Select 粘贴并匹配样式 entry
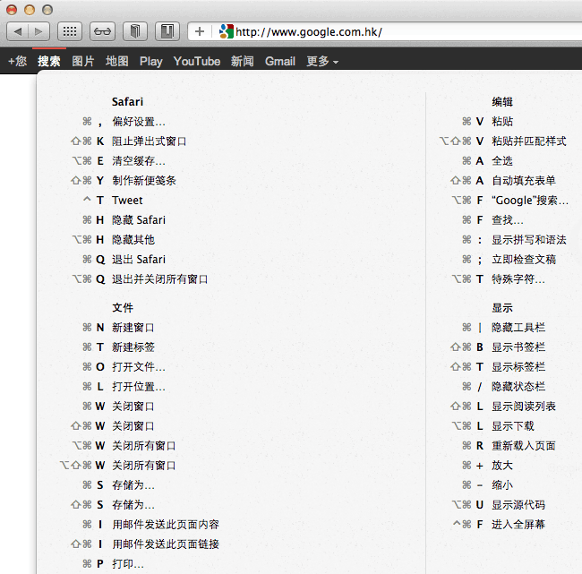The image size is (582, 574). tap(529, 141)
